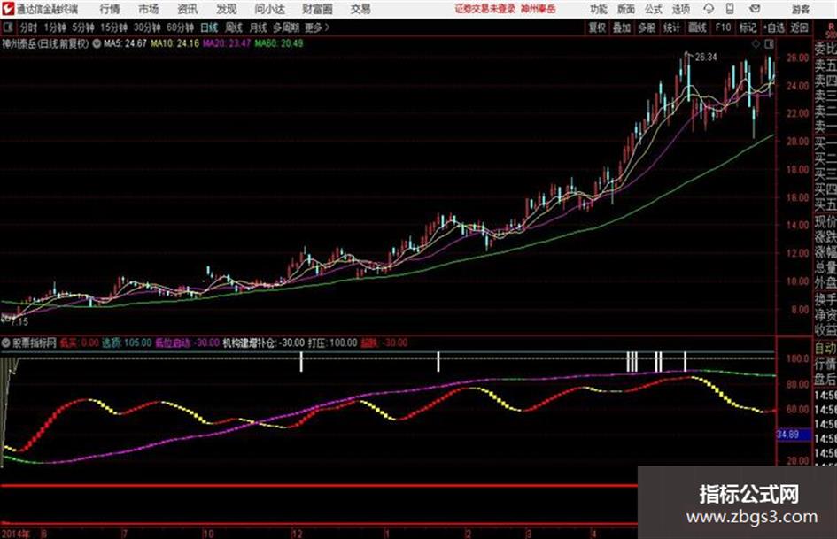Open the 问小达 menu
837x539 pixels.
[269, 9]
